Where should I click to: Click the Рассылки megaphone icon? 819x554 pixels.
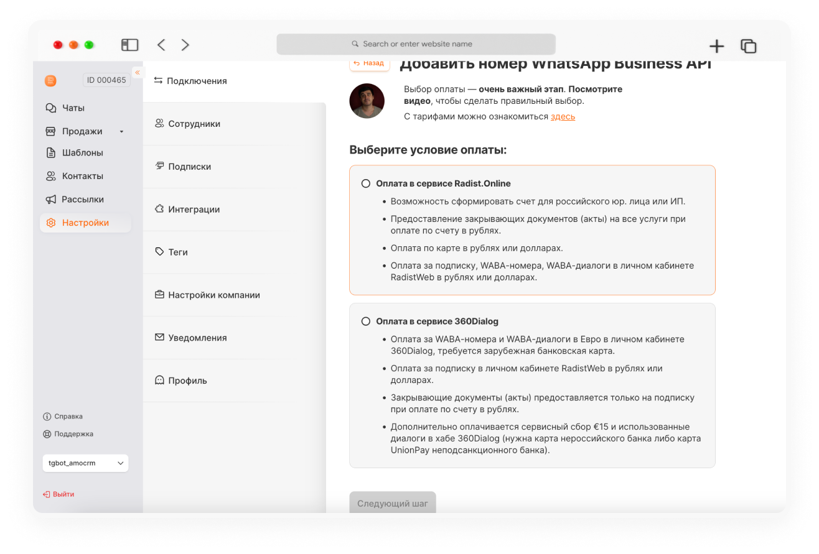coord(51,200)
